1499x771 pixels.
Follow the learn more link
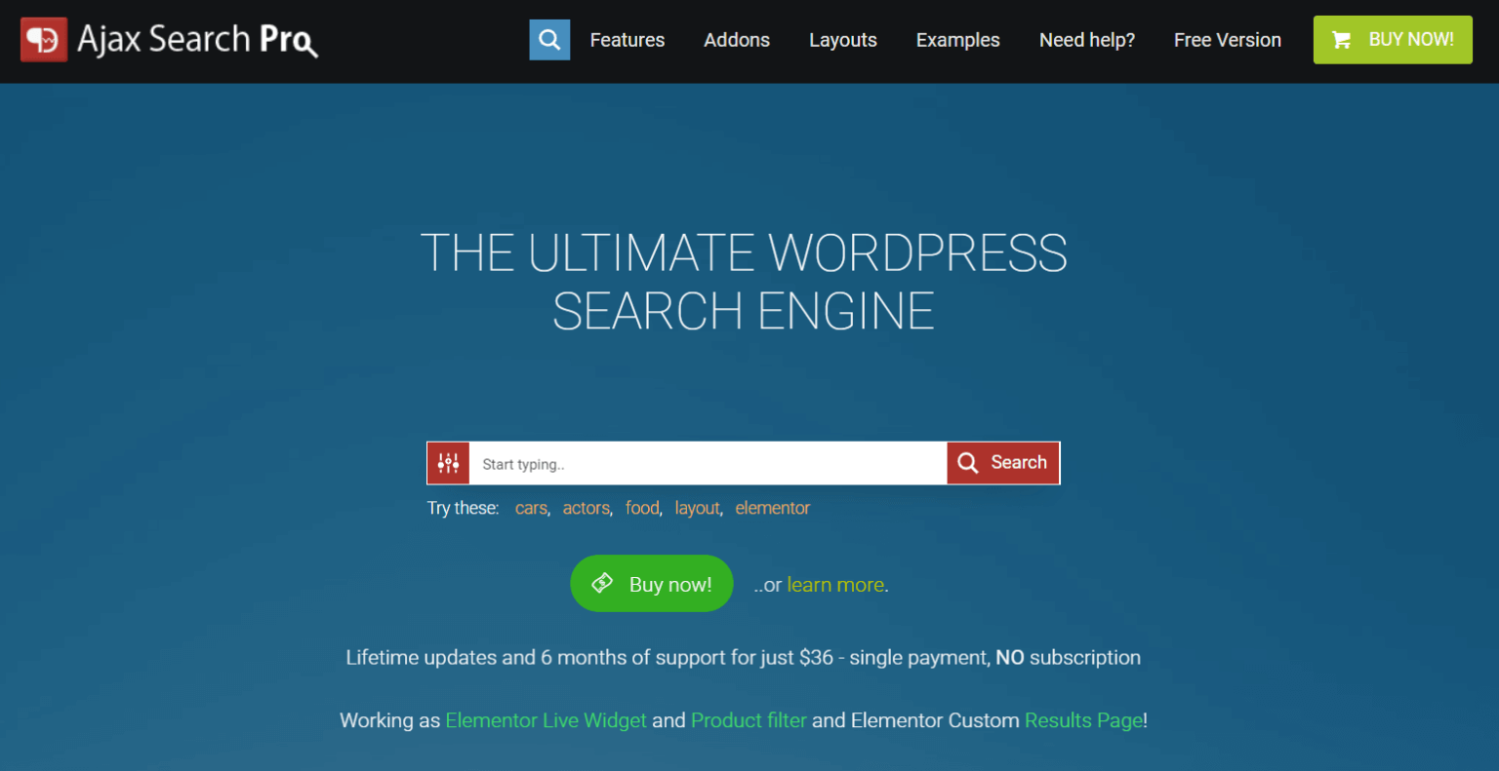[835, 585]
